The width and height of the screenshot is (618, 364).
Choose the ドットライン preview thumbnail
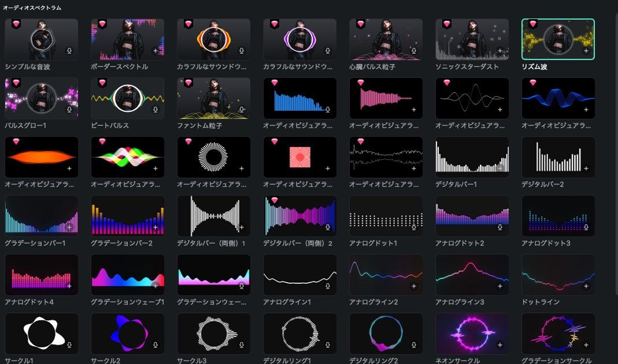[558, 275]
